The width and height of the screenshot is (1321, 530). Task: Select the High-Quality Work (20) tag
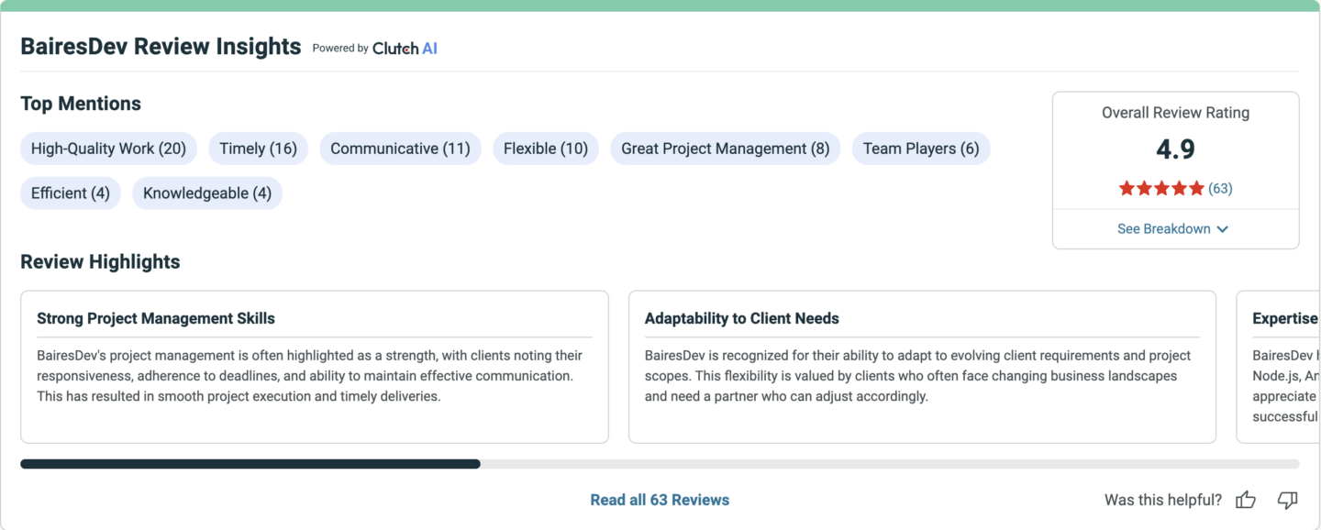(x=108, y=149)
